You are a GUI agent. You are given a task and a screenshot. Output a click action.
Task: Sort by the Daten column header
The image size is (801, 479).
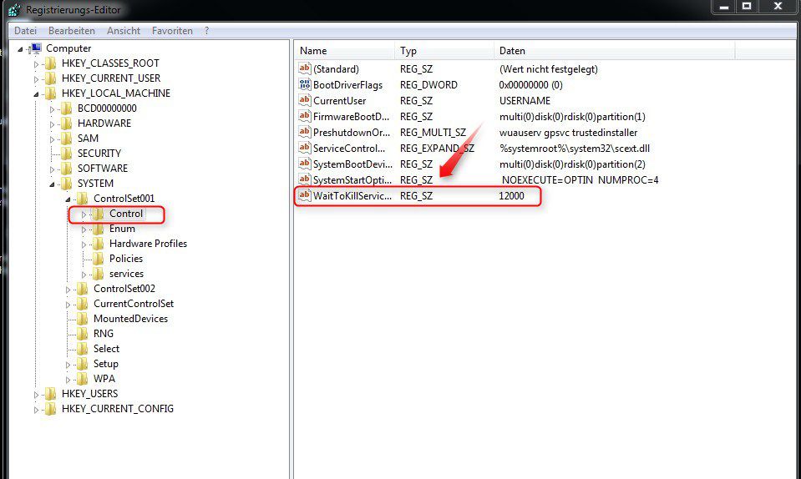(x=615, y=51)
